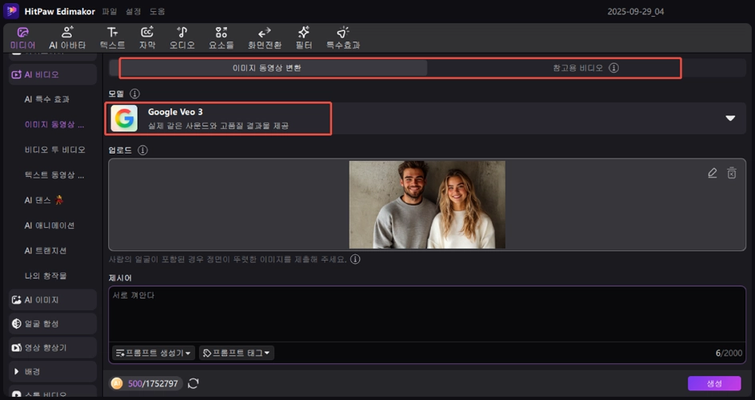Image resolution: width=755 pixels, height=400 pixels.
Task: Click the pencil edit icon on uploaded image
Action: pyautogui.click(x=712, y=173)
